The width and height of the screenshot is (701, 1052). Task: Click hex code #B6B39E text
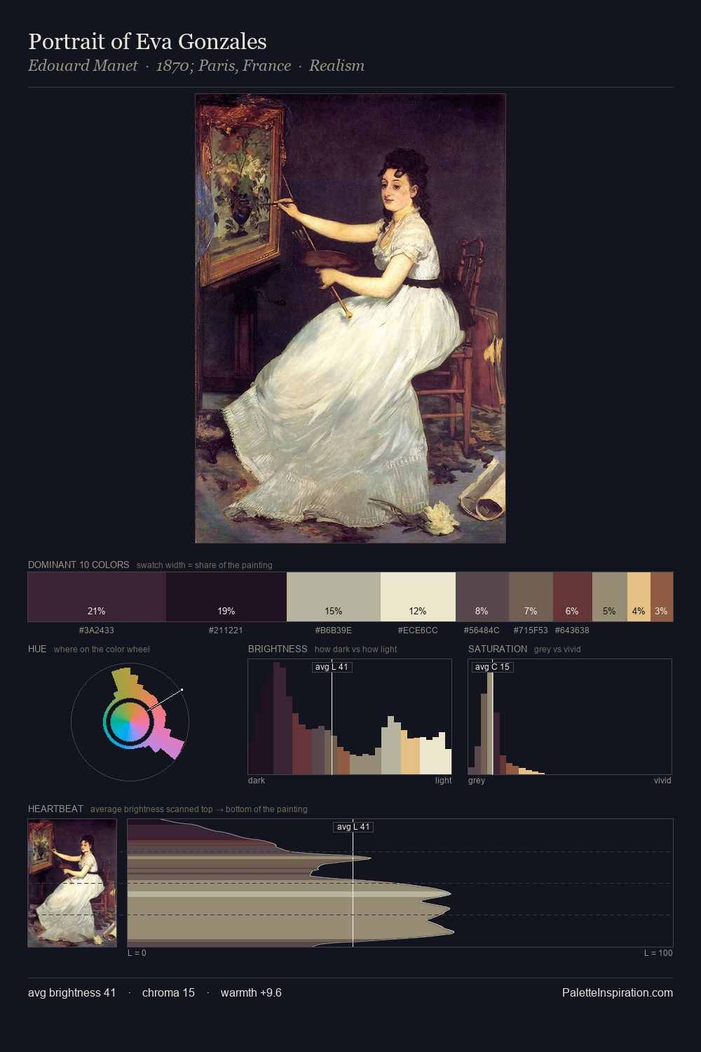pyautogui.click(x=334, y=630)
